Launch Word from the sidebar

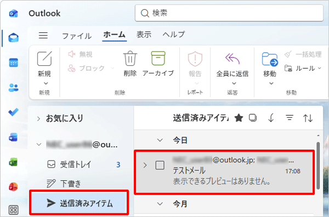pyautogui.click(x=13, y=137)
